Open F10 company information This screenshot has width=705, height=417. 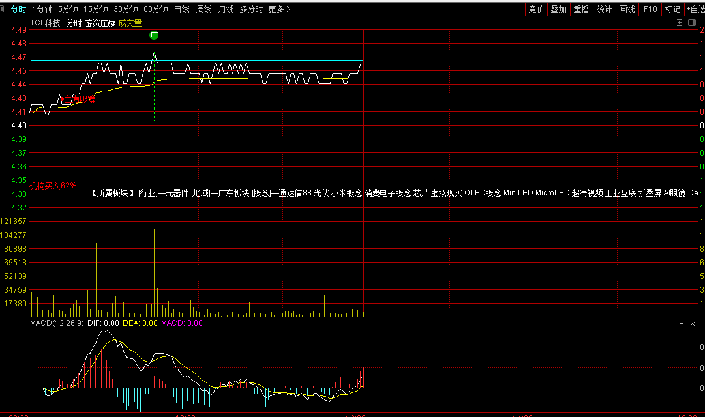[650, 9]
